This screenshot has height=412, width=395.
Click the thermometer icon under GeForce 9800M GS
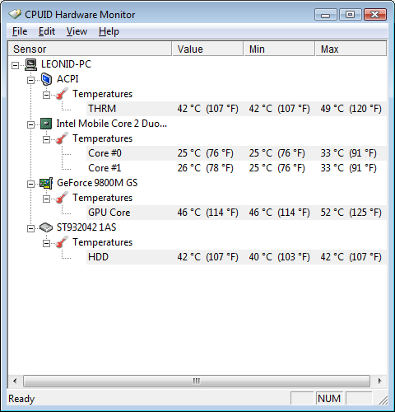point(62,198)
